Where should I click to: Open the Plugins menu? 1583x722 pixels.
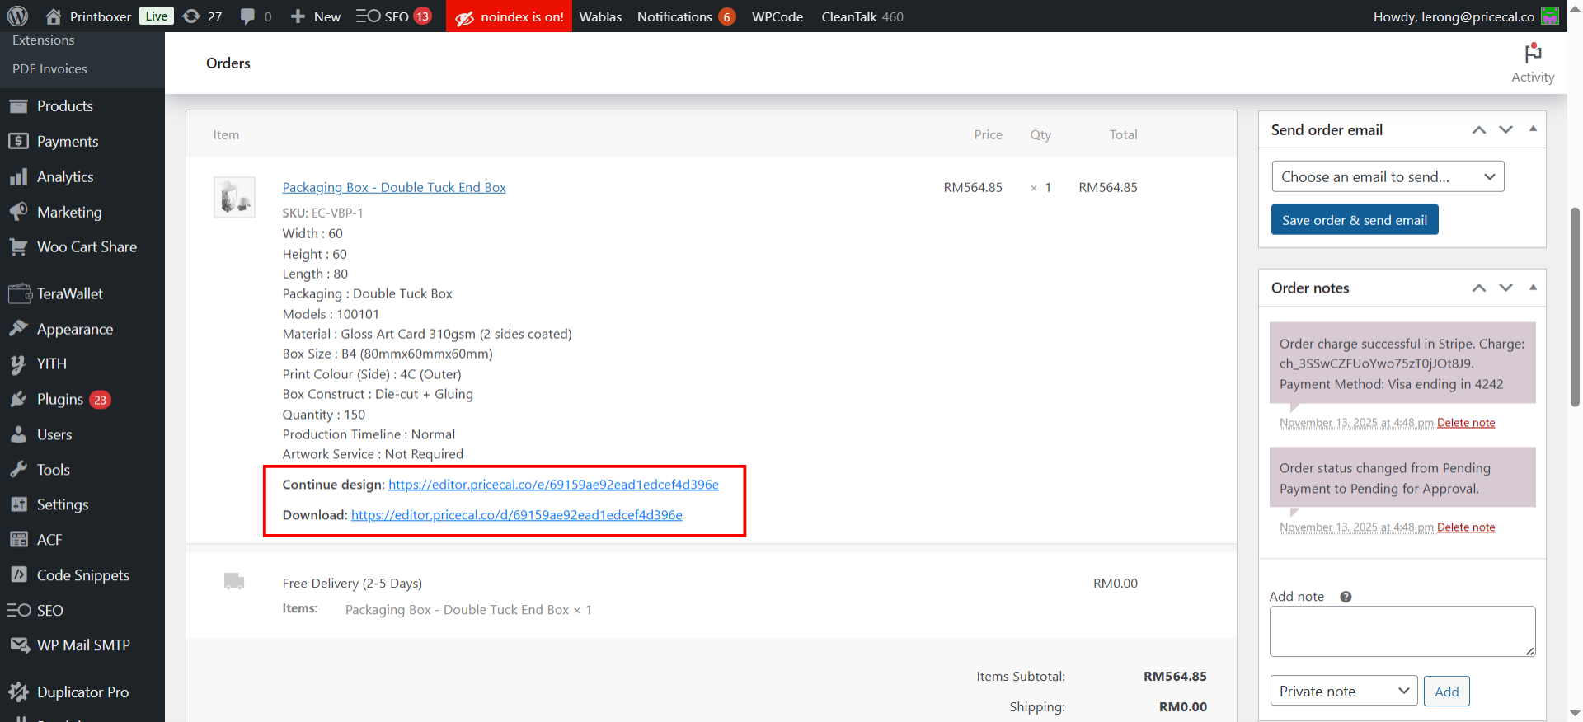coord(60,400)
